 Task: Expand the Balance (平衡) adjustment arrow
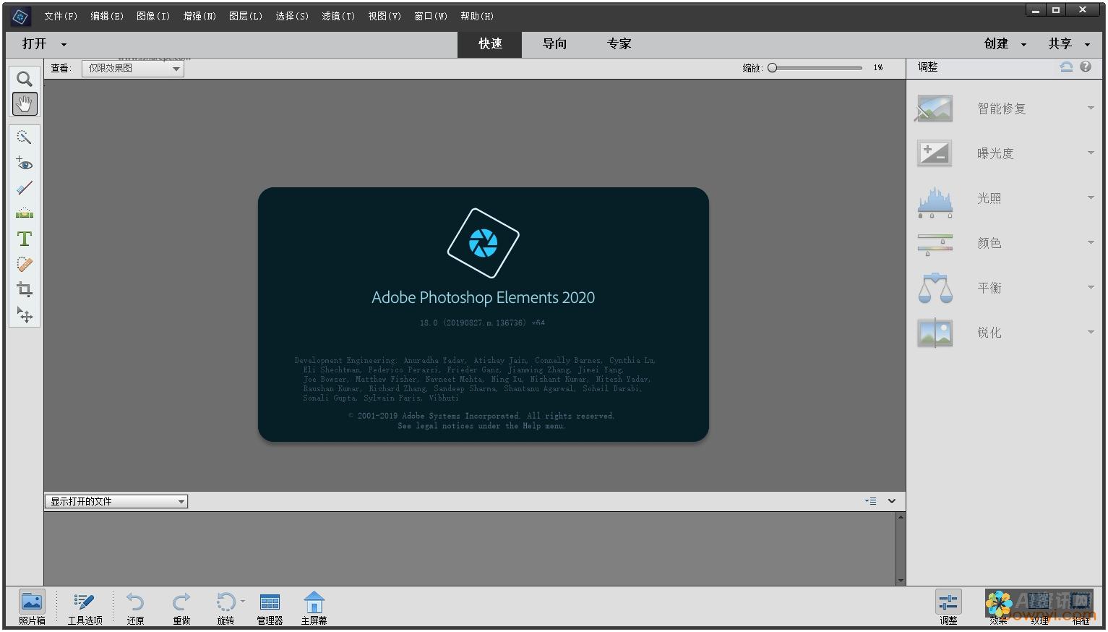pyautogui.click(x=1091, y=288)
